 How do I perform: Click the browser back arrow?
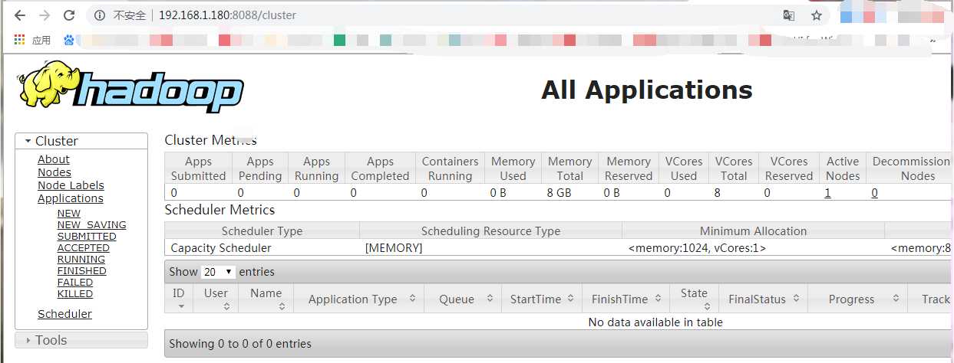[20, 15]
